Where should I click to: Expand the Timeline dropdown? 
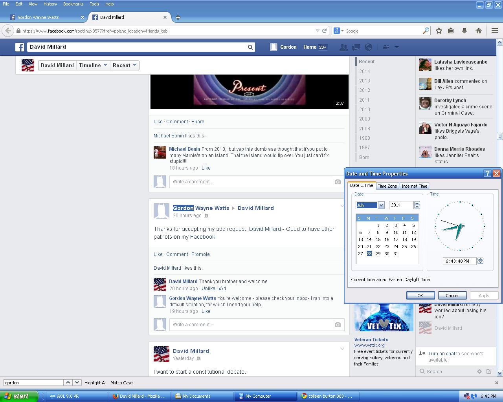[x=93, y=65]
